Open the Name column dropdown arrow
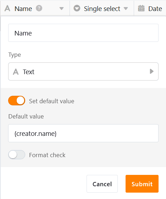This screenshot has height=199, width=166. click(x=62, y=9)
